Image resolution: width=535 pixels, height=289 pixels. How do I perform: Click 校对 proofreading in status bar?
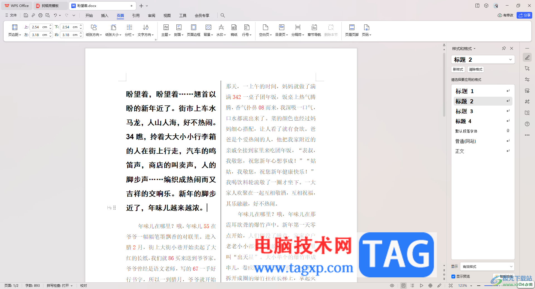tap(84, 285)
